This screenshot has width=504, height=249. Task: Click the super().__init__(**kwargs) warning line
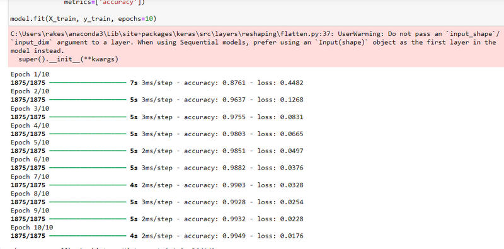(x=68, y=59)
